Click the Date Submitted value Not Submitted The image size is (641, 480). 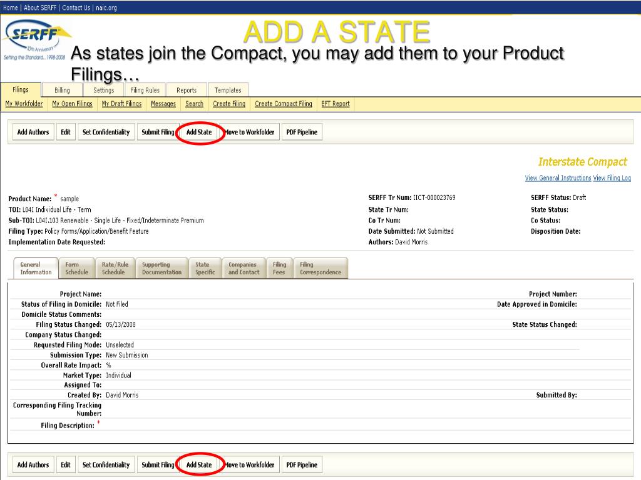(435, 231)
